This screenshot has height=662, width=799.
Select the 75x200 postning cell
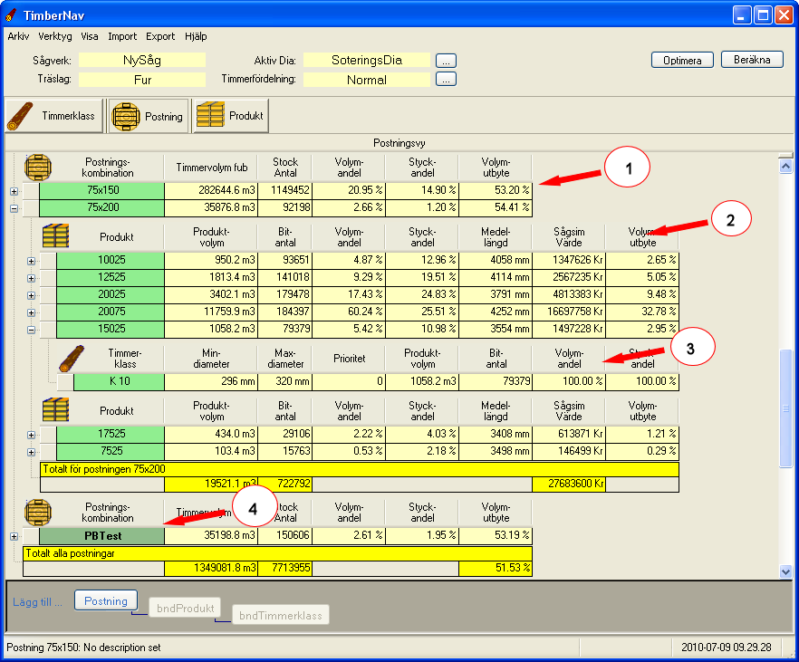pos(102,208)
